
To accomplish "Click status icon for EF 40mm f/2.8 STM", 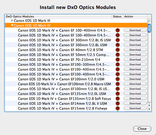I will coord(118,50).
